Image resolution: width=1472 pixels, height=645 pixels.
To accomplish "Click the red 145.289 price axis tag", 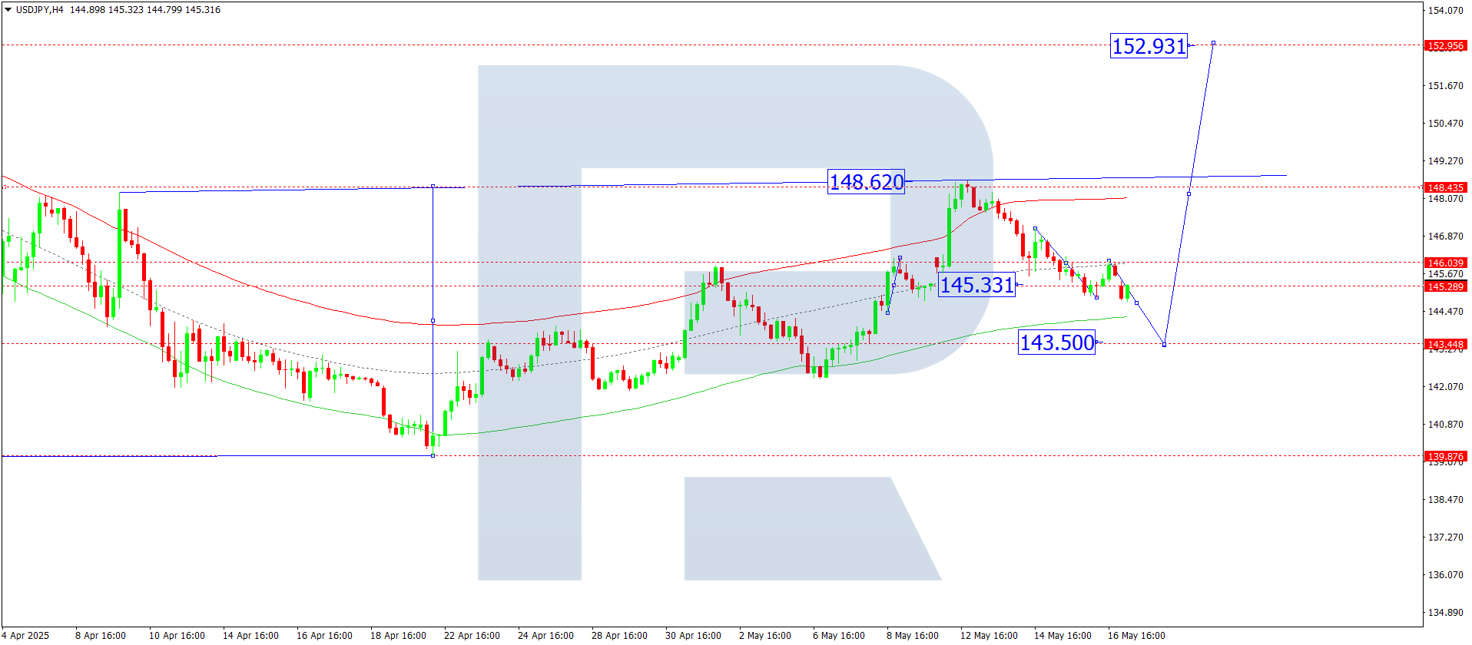I will tap(1445, 286).
